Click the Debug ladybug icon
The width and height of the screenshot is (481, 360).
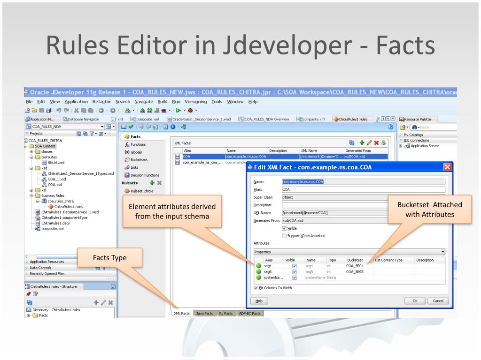(190, 111)
